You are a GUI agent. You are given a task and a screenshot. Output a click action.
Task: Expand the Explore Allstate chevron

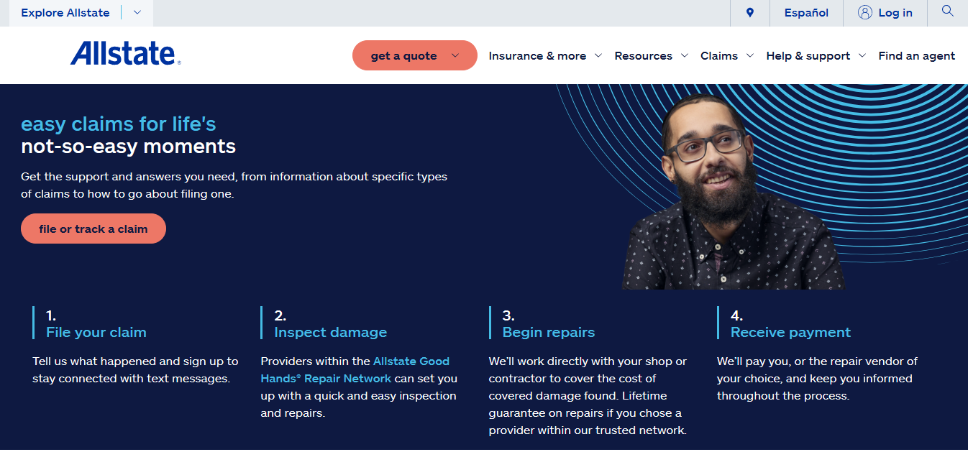pos(137,13)
